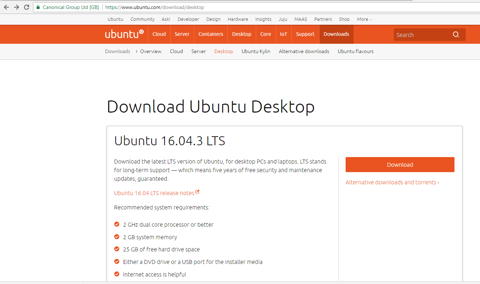Open the Cloud sub-navigation tab

176,51
